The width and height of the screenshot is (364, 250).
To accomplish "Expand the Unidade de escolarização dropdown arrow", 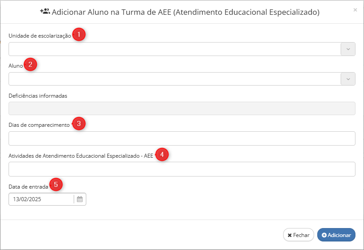I will point(348,49).
